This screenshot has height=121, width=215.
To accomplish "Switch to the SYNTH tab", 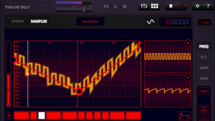I will (x=17, y=21).
